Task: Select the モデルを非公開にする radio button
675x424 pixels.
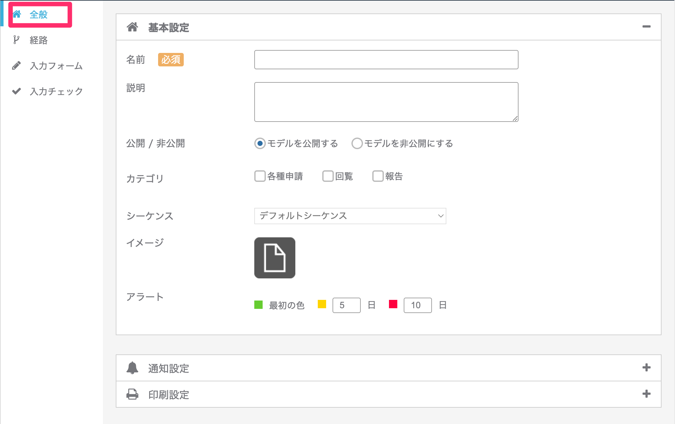Action: [x=357, y=143]
